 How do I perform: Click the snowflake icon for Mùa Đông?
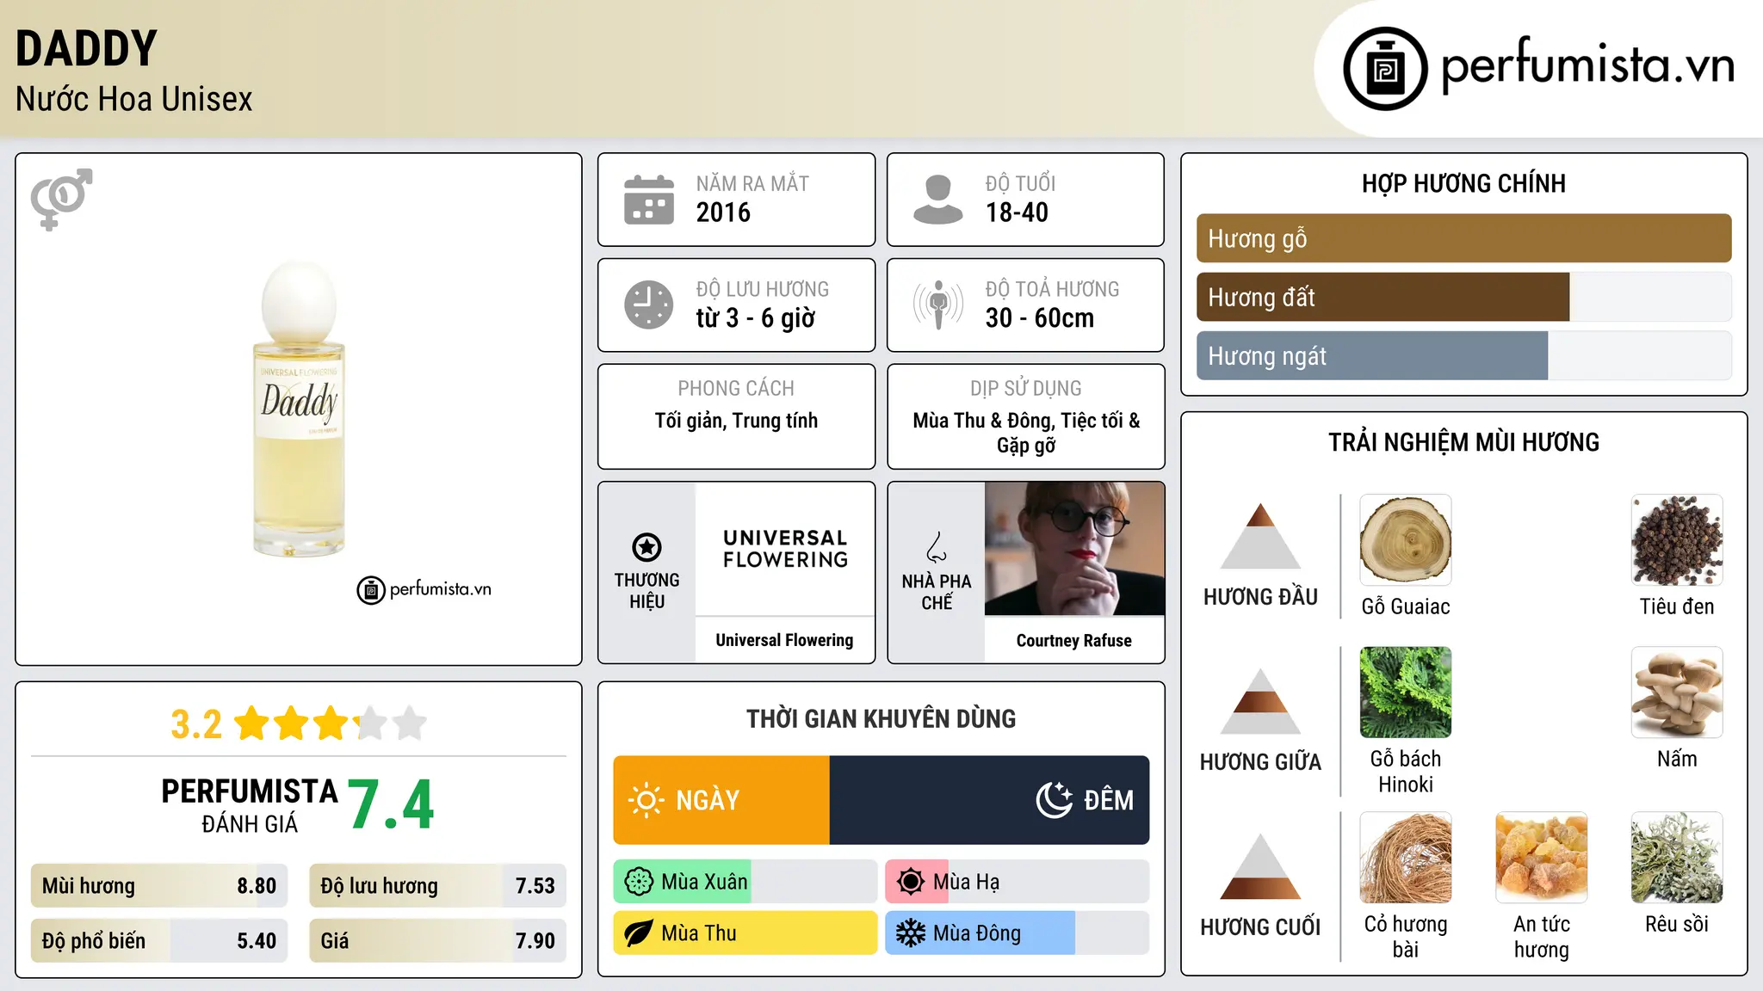(911, 933)
